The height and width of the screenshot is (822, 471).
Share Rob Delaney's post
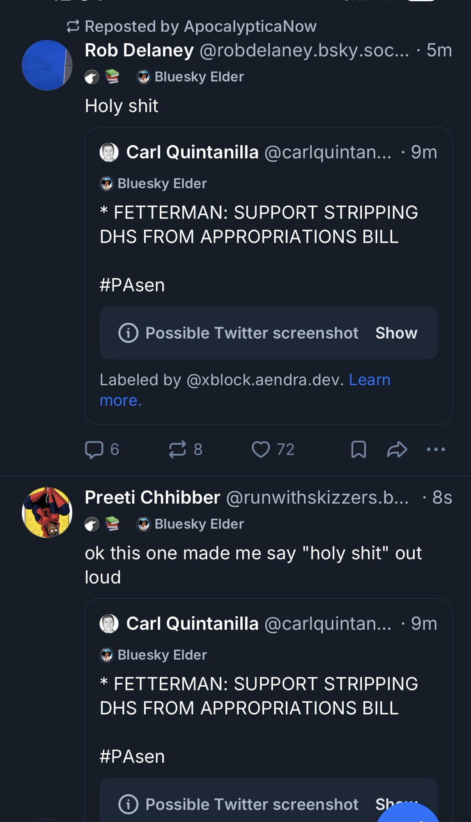397,449
